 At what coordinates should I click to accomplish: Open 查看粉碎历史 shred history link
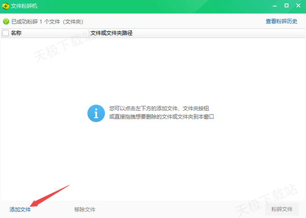[x=281, y=22]
